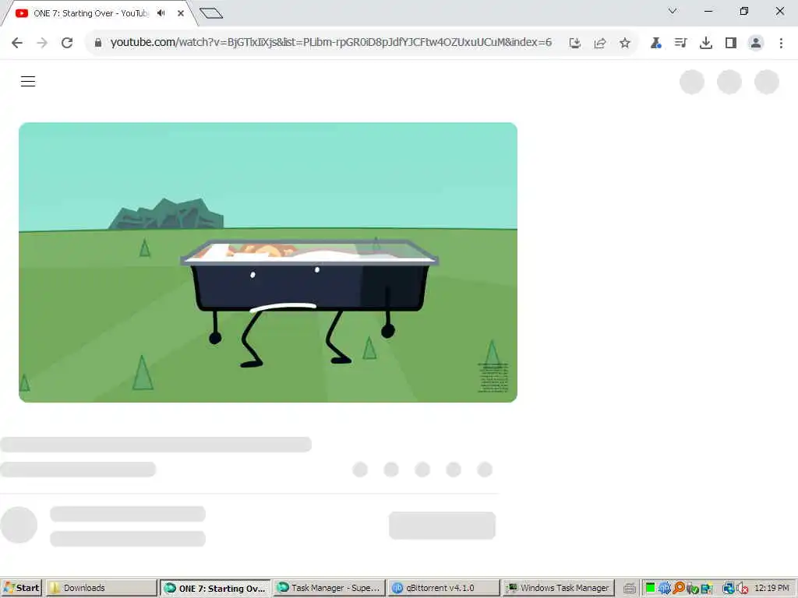Screen dimensions: 798x598
Task: Click the video player thumbnail
Action: (268, 262)
